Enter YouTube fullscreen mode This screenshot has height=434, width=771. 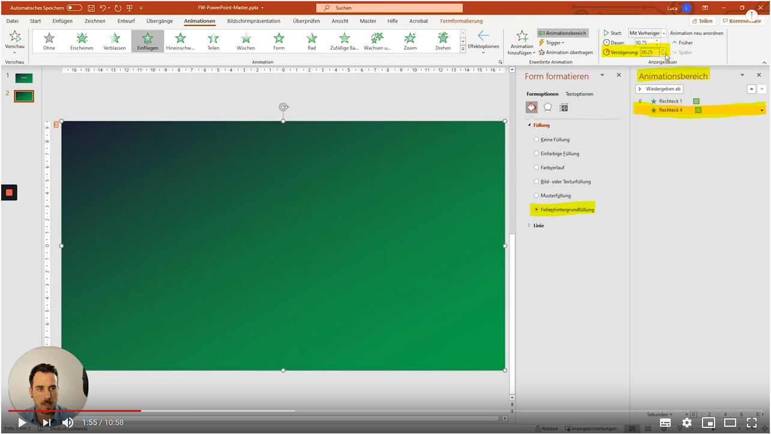click(x=752, y=423)
